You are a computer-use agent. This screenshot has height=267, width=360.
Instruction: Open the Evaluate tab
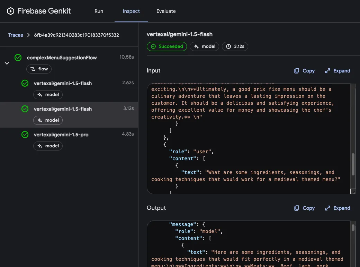coord(166,11)
